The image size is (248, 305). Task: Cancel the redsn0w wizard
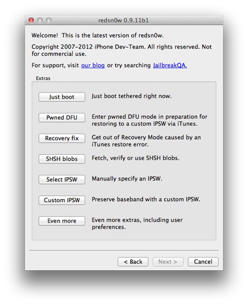click(x=203, y=262)
